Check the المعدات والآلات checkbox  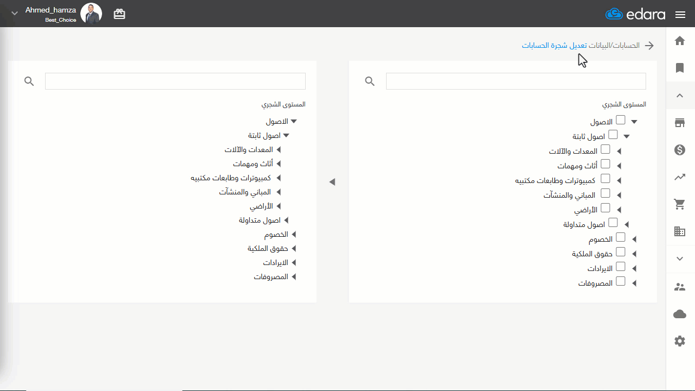605,149
